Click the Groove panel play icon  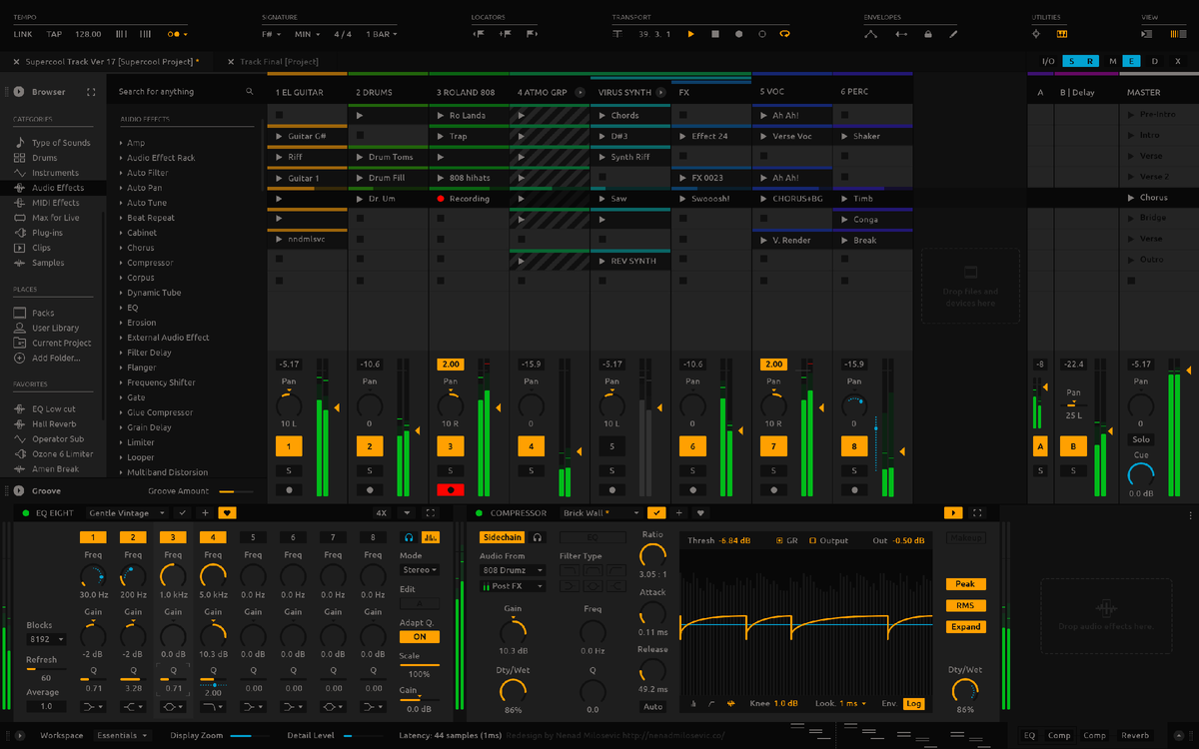(x=18, y=491)
